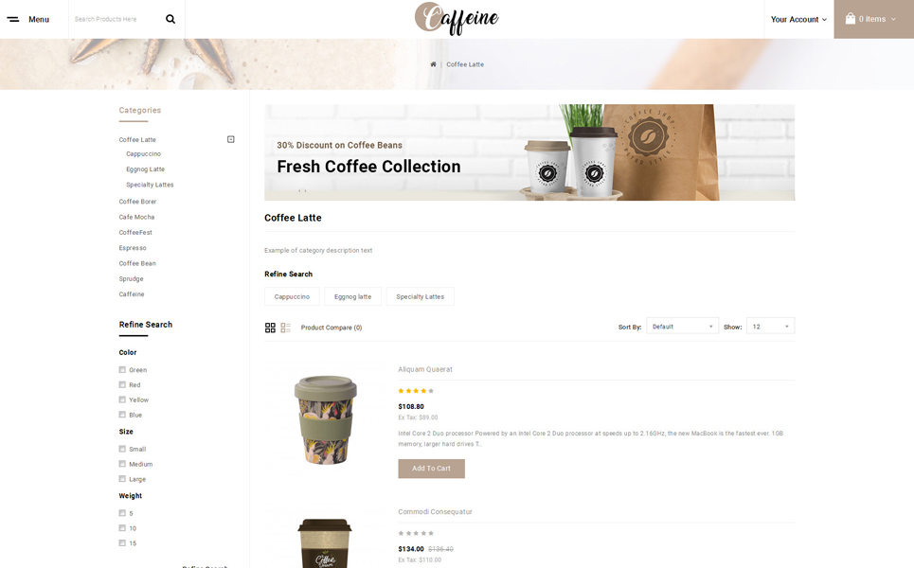Focus the Search Products Here field

point(116,19)
